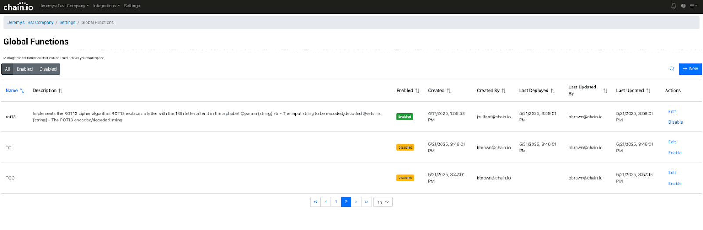This screenshot has height=230, width=703.
Task: Sort by Description column icon
Action: pyautogui.click(x=61, y=91)
